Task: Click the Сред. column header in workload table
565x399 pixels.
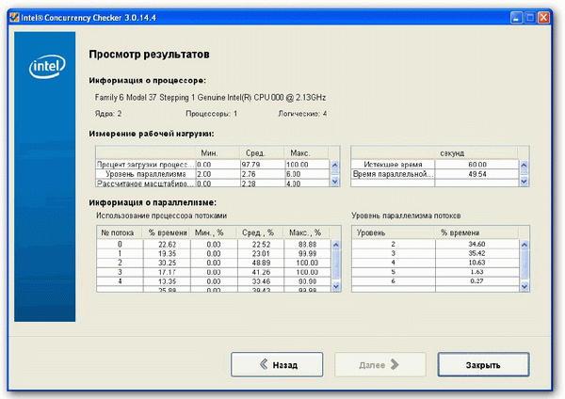Action: click(x=262, y=153)
